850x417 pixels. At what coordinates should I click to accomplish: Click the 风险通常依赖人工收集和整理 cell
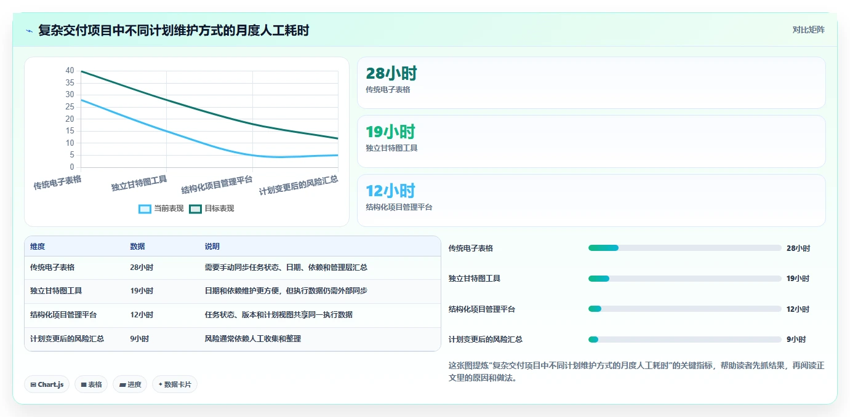(253, 339)
